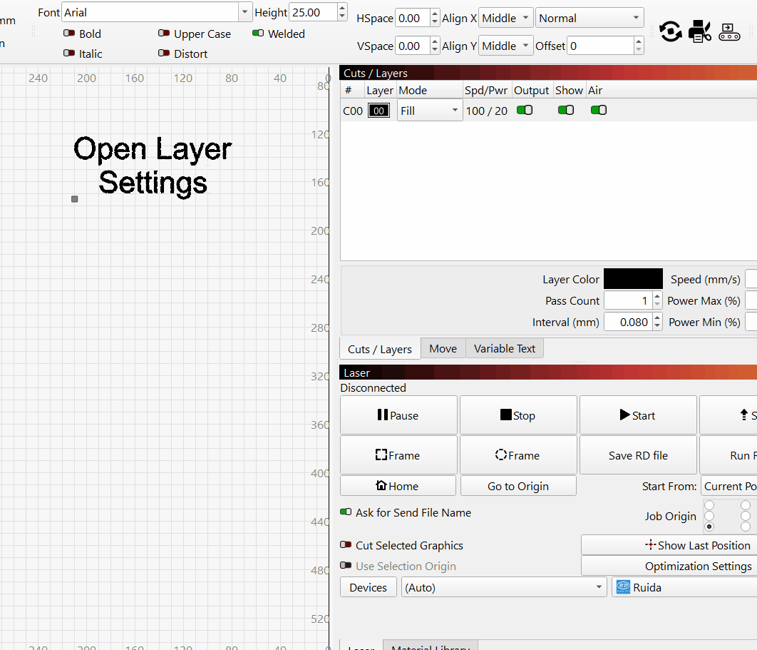Toggle the Bold text switch
The width and height of the screenshot is (757, 650).
point(69,34)
